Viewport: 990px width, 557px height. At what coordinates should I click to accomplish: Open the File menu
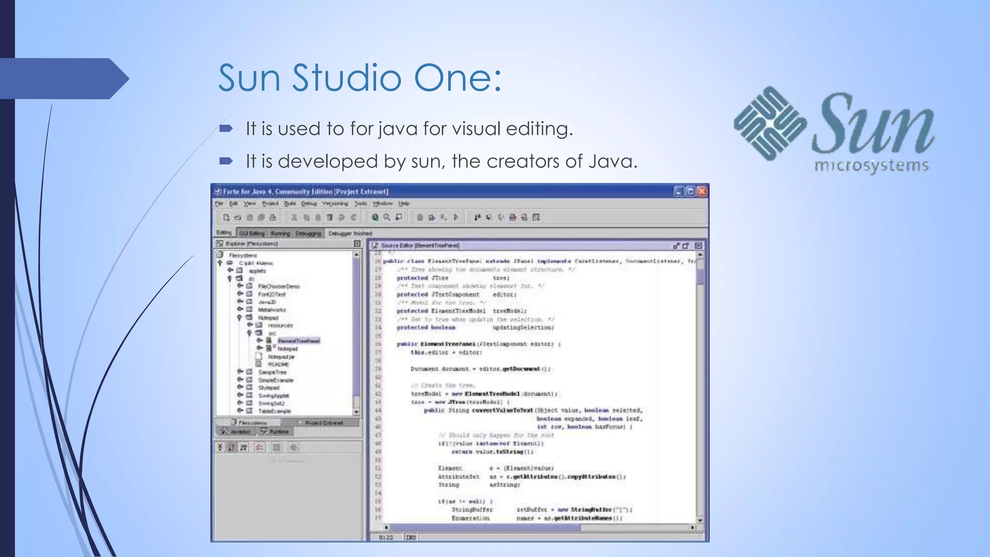[x=219, y=204]
